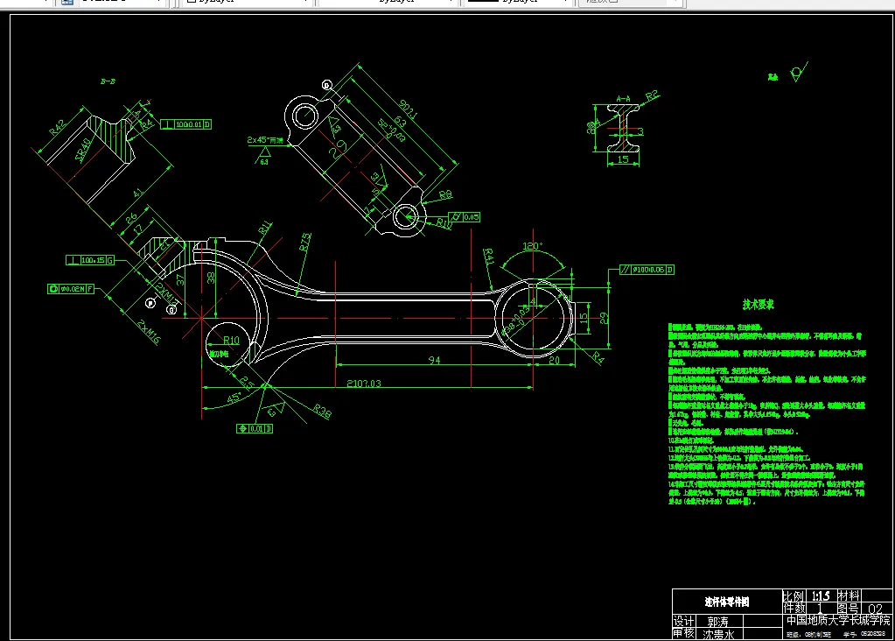Click the surface roughness symbol at top right

coord(797,73)
